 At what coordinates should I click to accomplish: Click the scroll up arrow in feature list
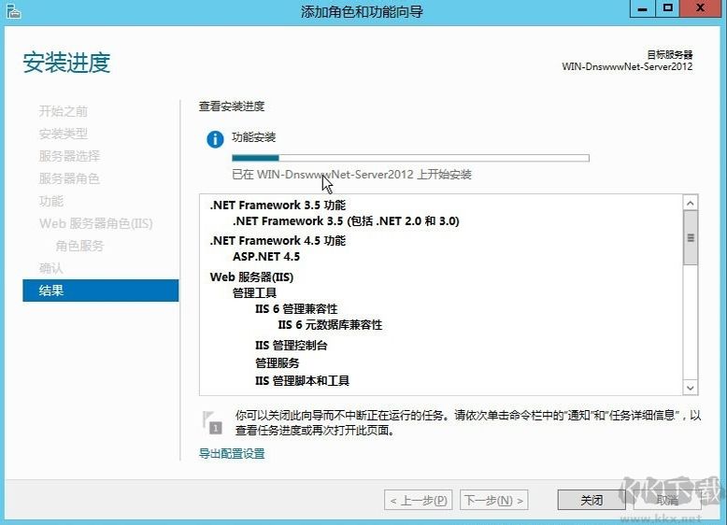click(x=691, y=203)
